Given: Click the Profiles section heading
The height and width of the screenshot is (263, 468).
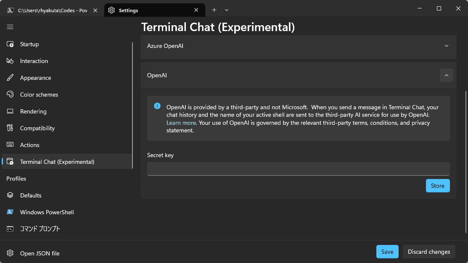Looking at the screenshot, I should point(16,179).
